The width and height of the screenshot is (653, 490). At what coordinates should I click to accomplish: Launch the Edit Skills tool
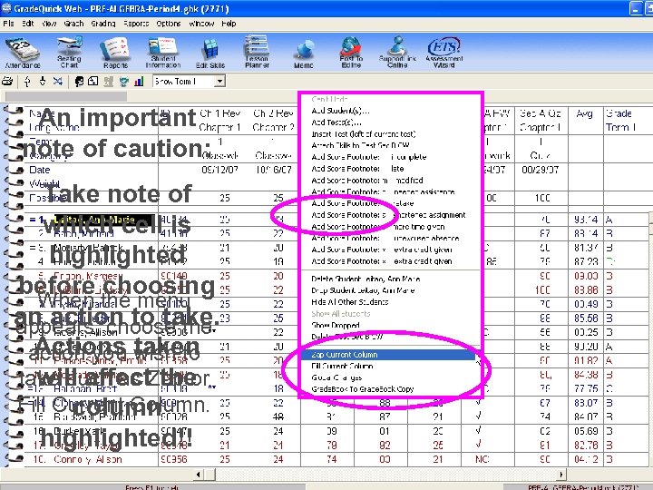(210, 53)
